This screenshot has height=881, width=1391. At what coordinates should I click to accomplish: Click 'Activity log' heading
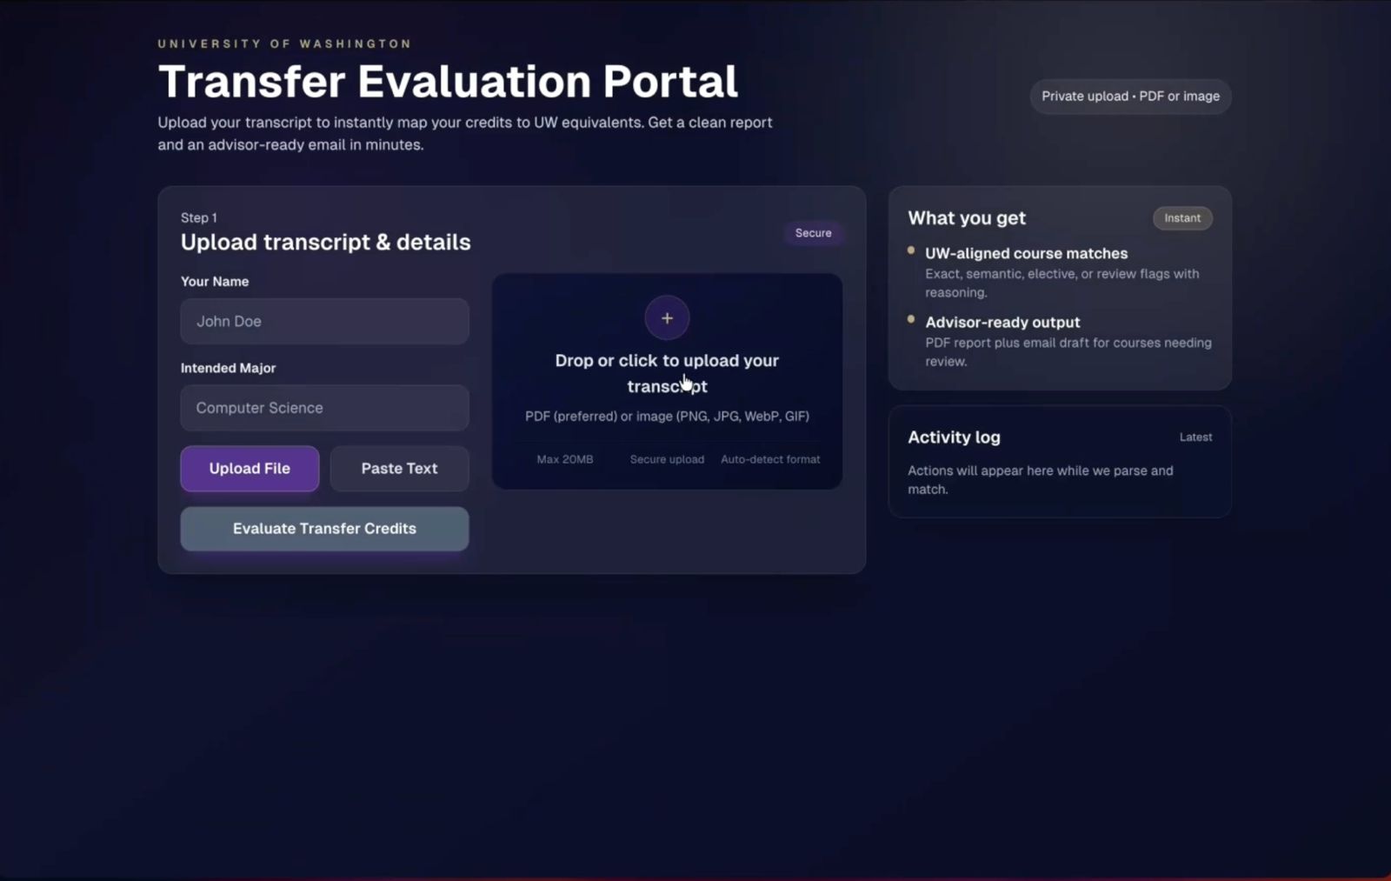coord(954,437)
